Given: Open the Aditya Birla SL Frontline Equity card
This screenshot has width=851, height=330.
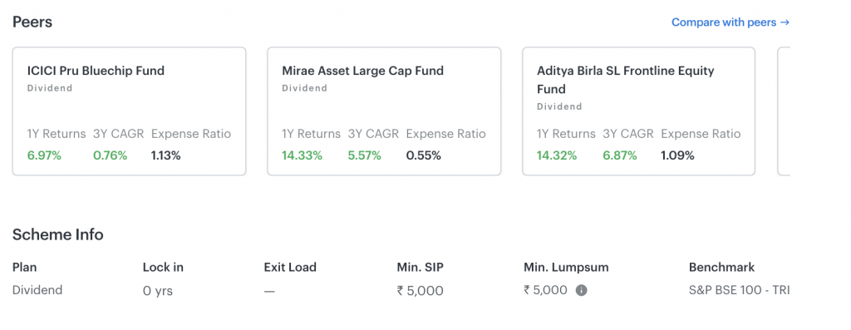Looking at the screenshot, I should coord(639,111).
